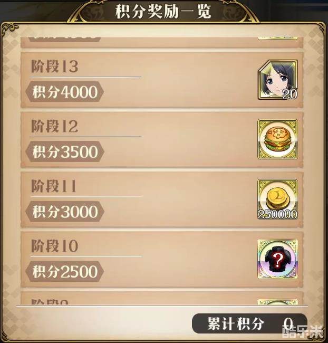Tap the 累计积分 cumulative points bar
The width and height of the screenshot is (328, 343).
(249, 323)
